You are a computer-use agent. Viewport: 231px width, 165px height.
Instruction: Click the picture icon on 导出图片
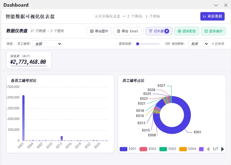(92, 31)
